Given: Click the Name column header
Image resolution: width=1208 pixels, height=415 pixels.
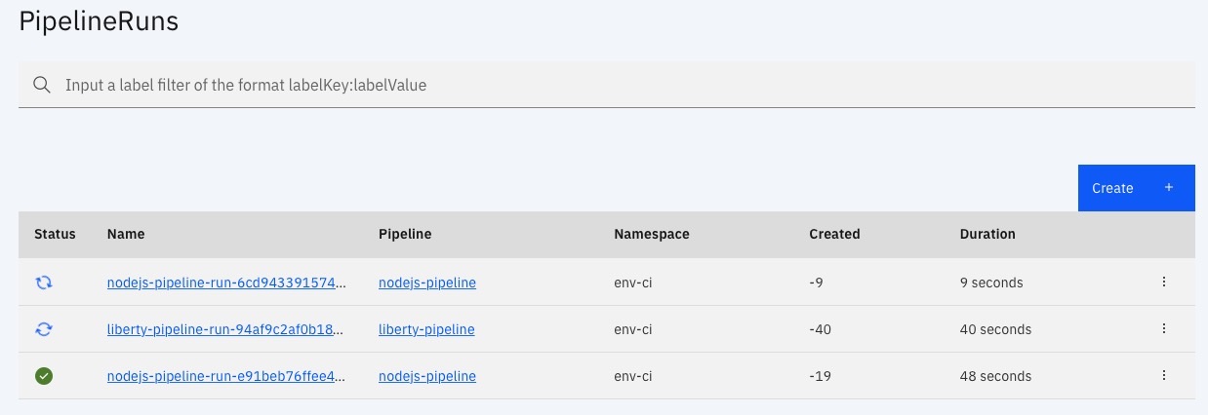Looking at the screenshot, I should [x=126, y=234].
